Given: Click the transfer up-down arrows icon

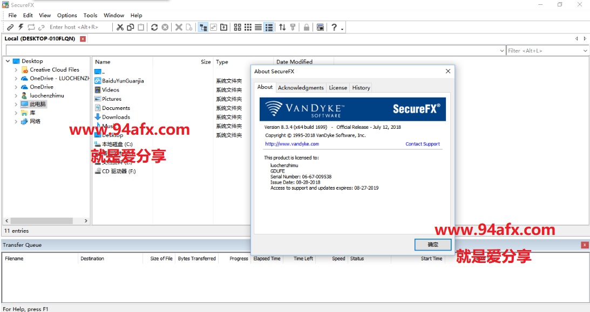Looking at the screenshot, I should 282,27.
